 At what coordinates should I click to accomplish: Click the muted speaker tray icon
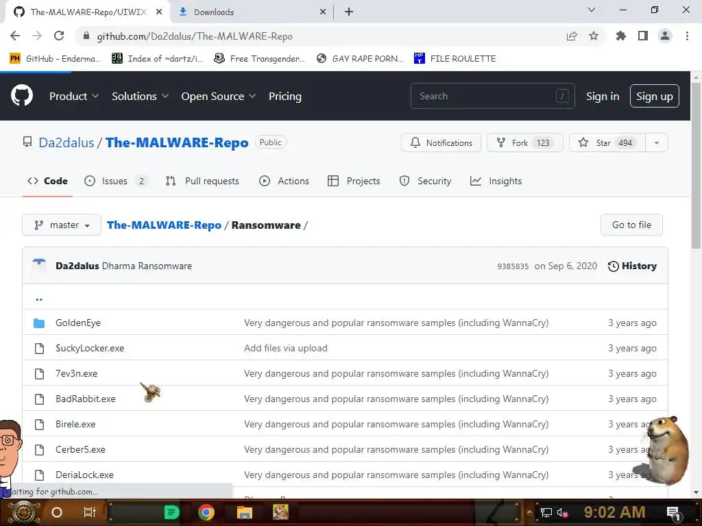pyautogui.click(x=562, y=512)
